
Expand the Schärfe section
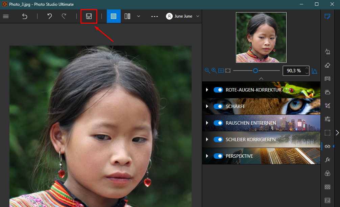click(207, 106)
